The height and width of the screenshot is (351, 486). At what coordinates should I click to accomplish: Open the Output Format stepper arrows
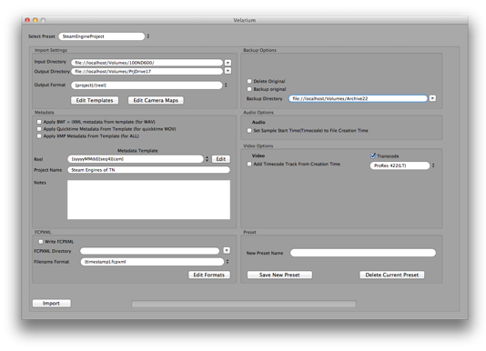pyautogui.click(x=226, y=85)
